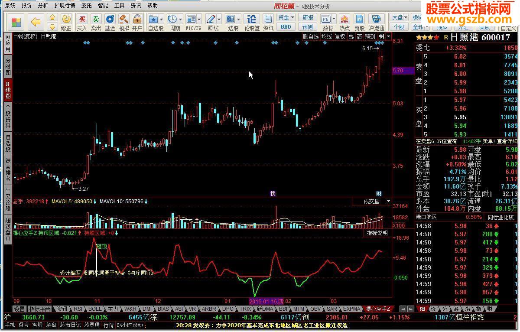Viewport: 520px width, 332px height.
Task: Open the 成交量 volume indicator dropdown
Action: coord(388,201)
